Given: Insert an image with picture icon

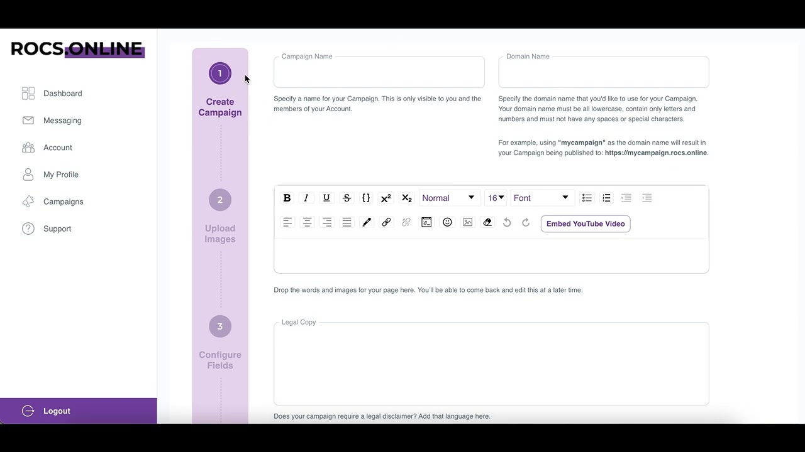Looking at the screenshot, I should click(467, 222).
